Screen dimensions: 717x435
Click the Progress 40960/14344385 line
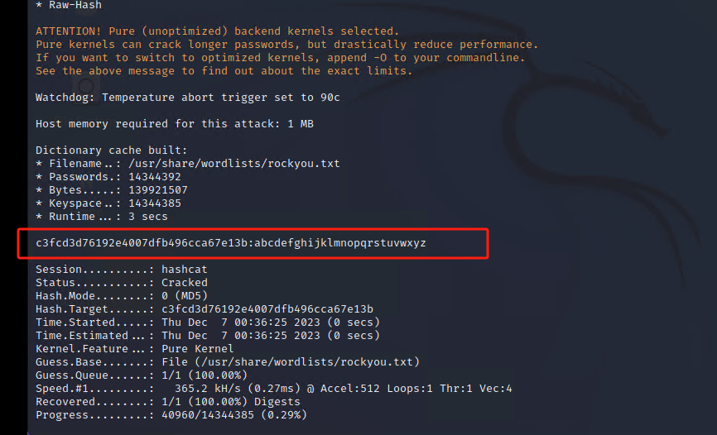(x=171, y=415)
